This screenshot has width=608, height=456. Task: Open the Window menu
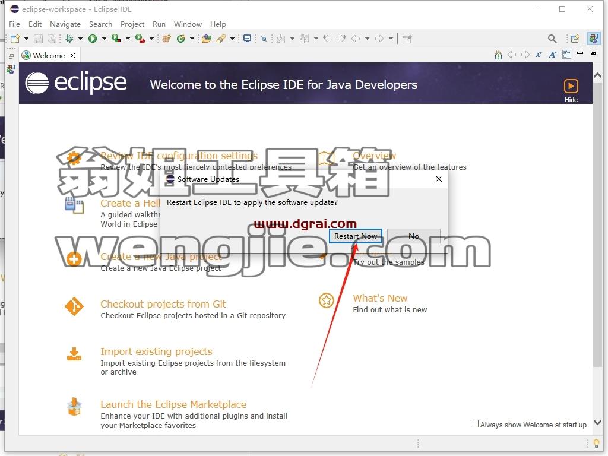coord(188,24)
